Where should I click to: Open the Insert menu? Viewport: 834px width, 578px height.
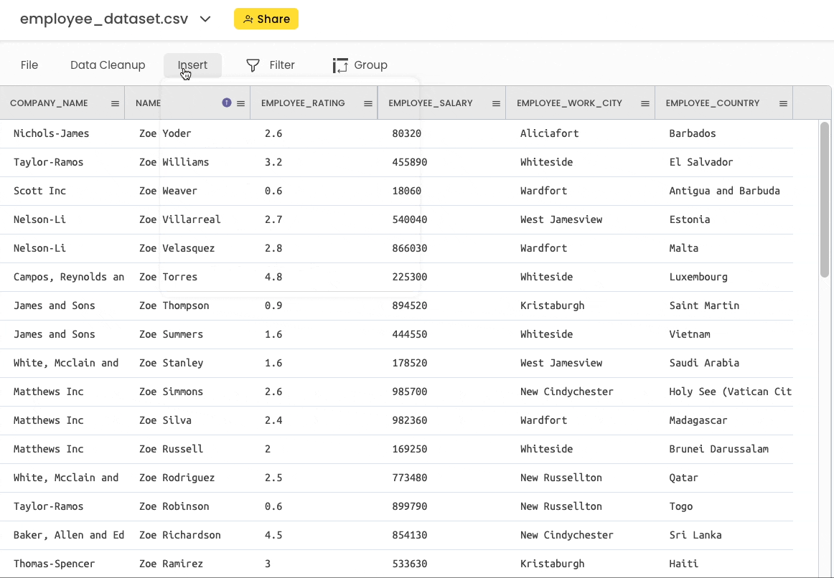point(192,65)
